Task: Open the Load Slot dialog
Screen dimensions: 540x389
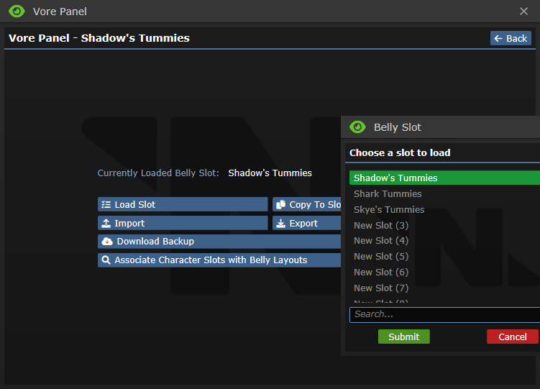Action: [x=183, y=204]
